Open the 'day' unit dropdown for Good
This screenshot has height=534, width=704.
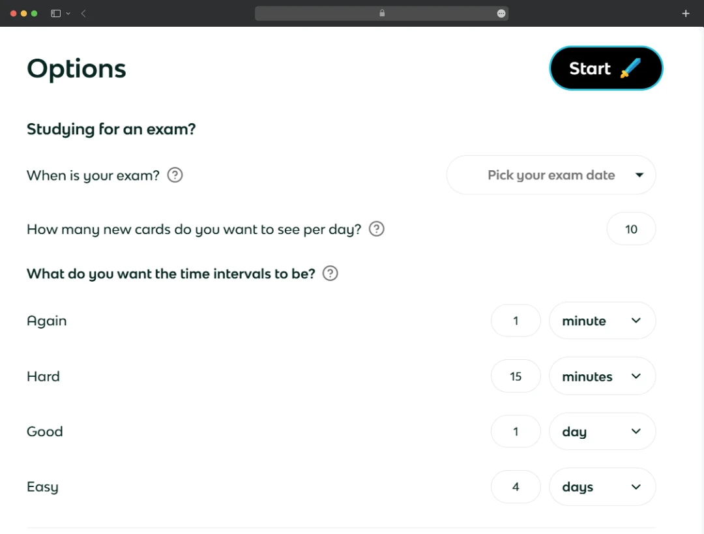point(602,431)
